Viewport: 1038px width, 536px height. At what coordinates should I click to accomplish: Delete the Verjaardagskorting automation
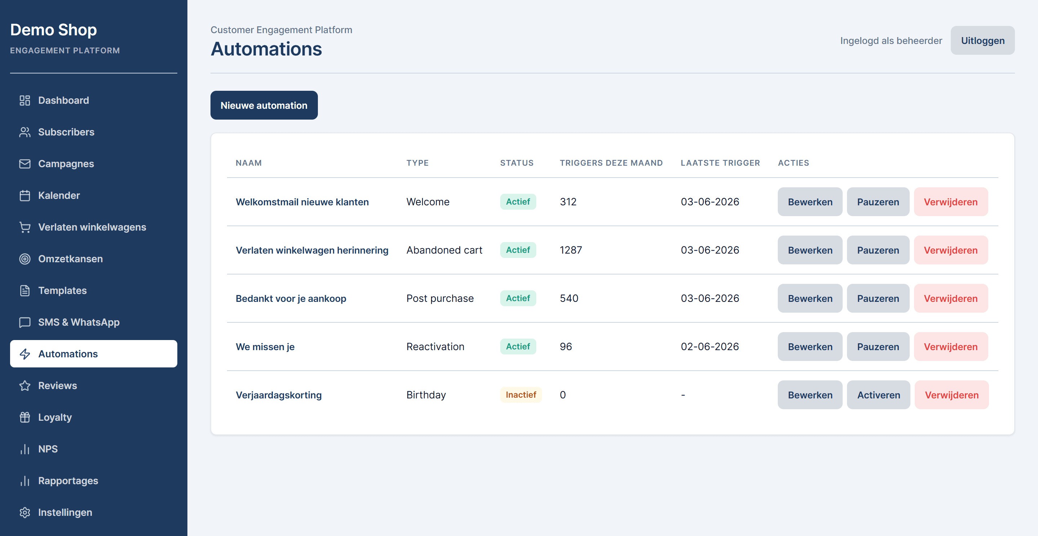[x=951, y=395]
